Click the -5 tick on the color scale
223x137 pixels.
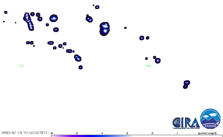click(77, 133)
